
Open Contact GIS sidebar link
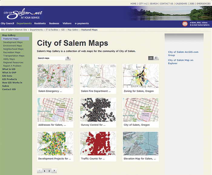tap(9, 89)
